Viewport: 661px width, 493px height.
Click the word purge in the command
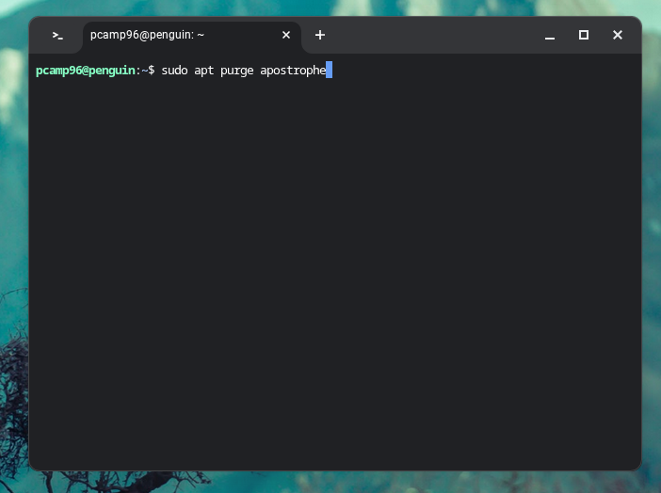pos(236,71)
